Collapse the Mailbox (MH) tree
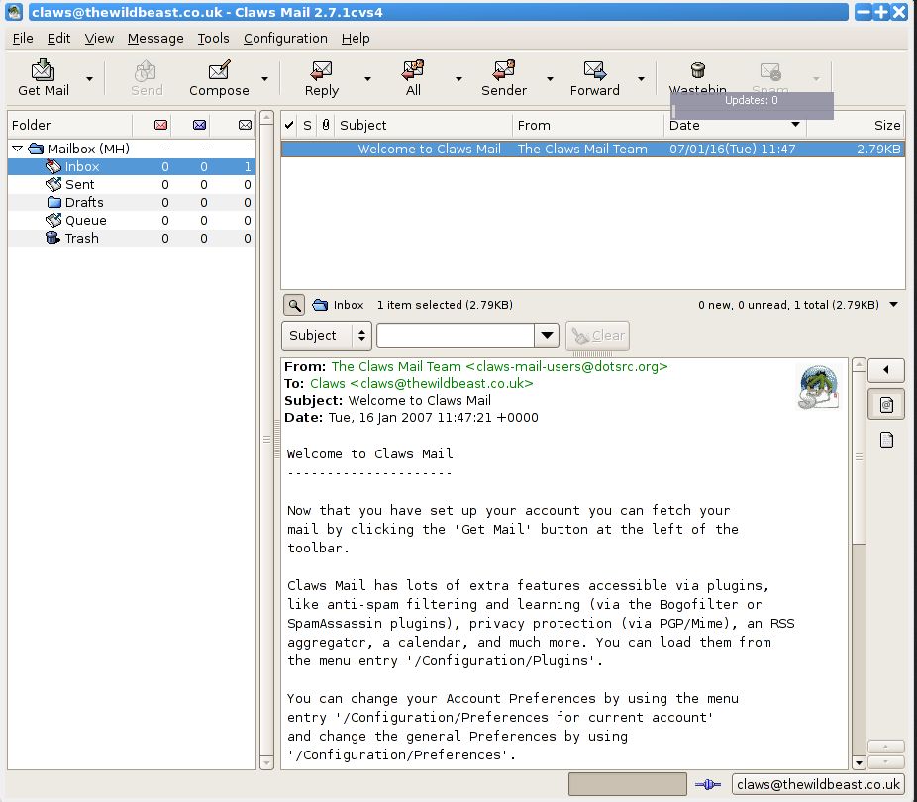Viewport: 917px width, 802px height. 18,149
